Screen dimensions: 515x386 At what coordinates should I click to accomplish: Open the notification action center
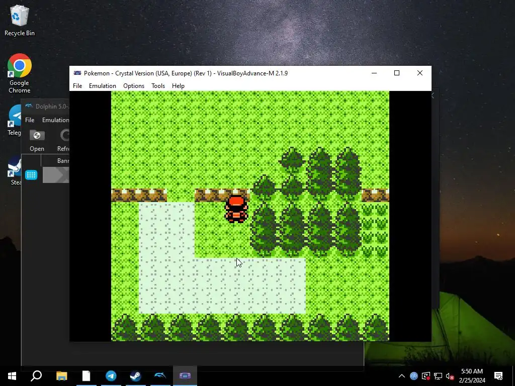click(498, 376)
